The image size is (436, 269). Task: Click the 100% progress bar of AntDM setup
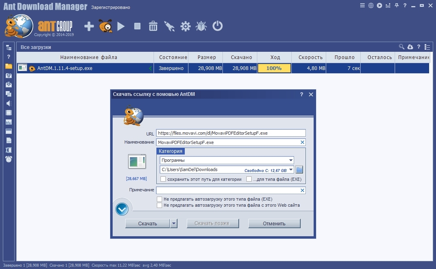coord(274,68)
